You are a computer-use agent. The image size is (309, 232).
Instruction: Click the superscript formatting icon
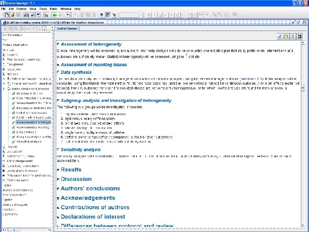pyautogui.click(x=166, y=15)
